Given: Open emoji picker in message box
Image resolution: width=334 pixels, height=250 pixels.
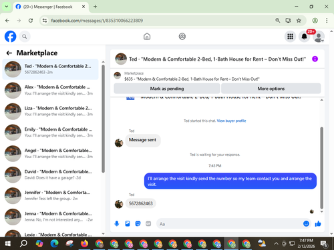Looking at the screenshot, I should point(306,223).
